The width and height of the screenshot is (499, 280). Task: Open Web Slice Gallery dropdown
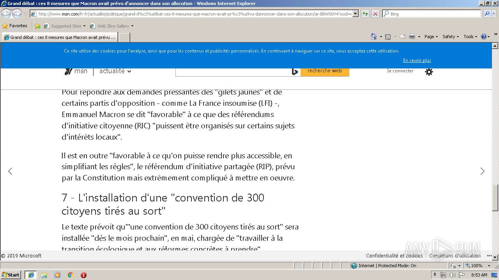[111, 26]
